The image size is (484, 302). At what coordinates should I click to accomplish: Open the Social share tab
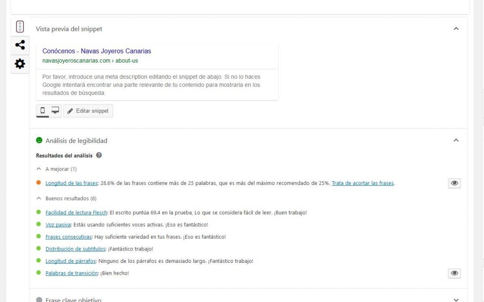20,45
